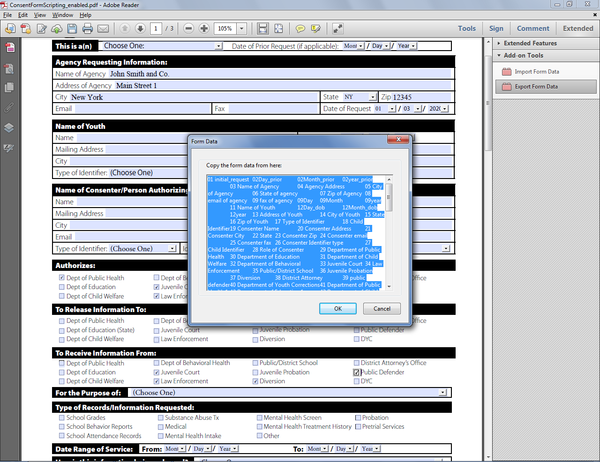Zoom in with the plus icon

(x=204, y=28)
